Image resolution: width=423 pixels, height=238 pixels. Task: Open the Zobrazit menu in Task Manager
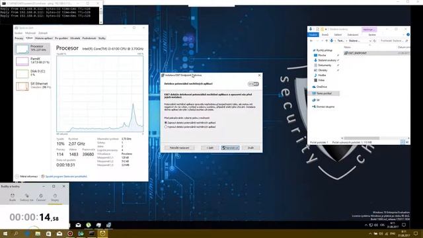coord(43,33)
